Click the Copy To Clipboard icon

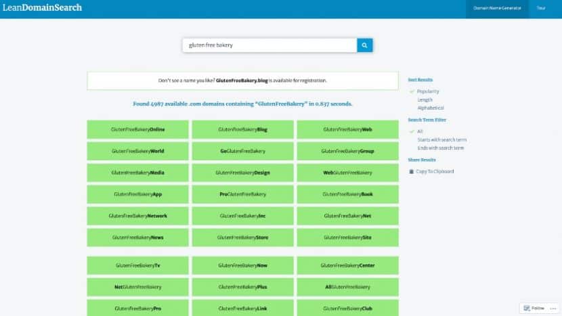point(411,172)
